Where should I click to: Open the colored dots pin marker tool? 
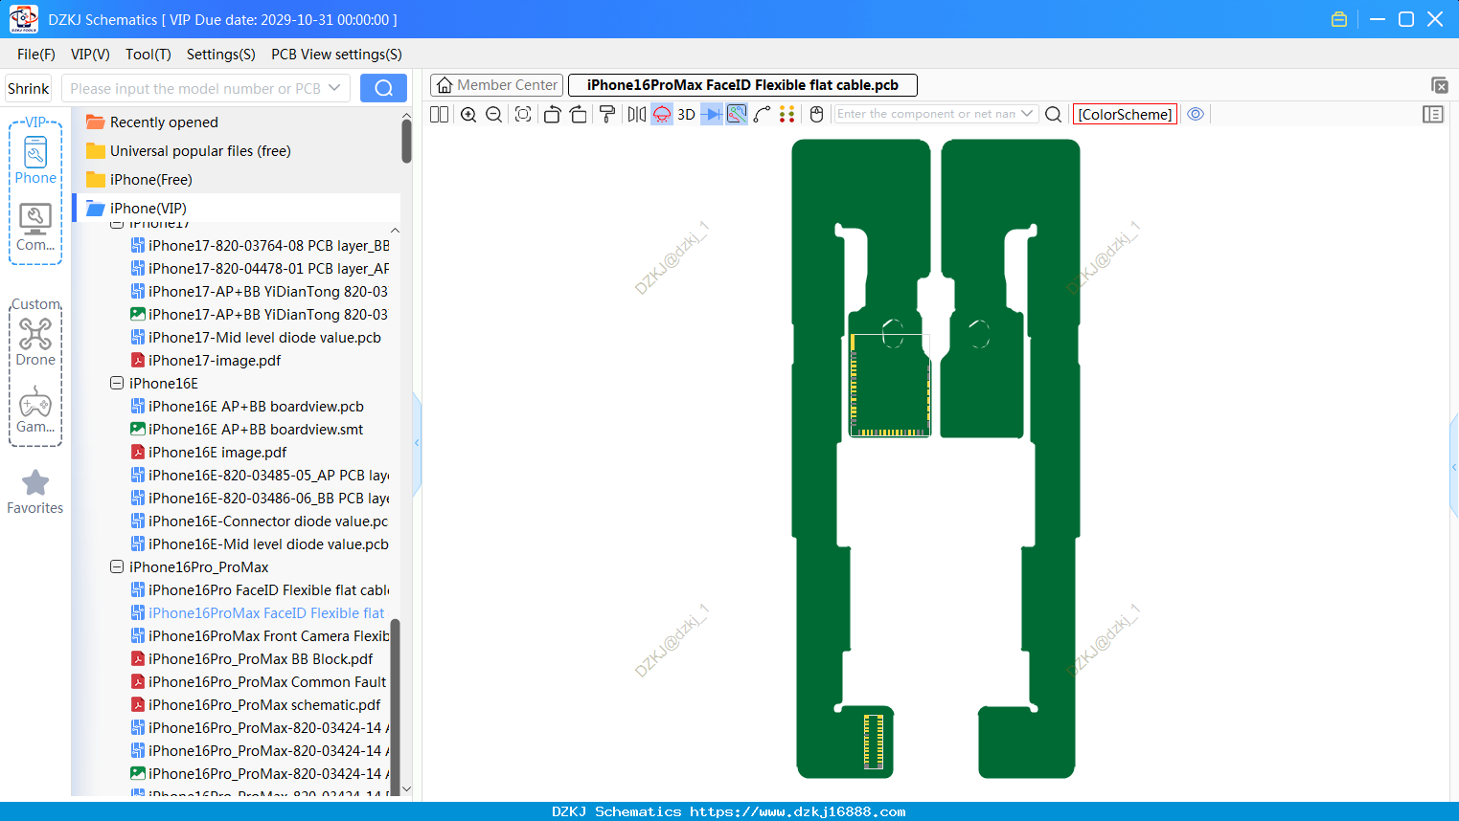[x=787, y=115]
